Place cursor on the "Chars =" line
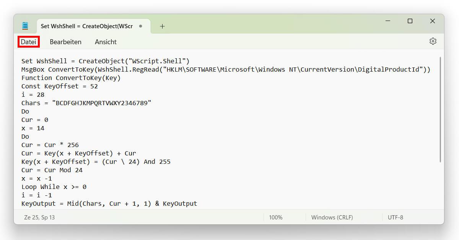Screen dimensions: 459x240 coord(86,103)
